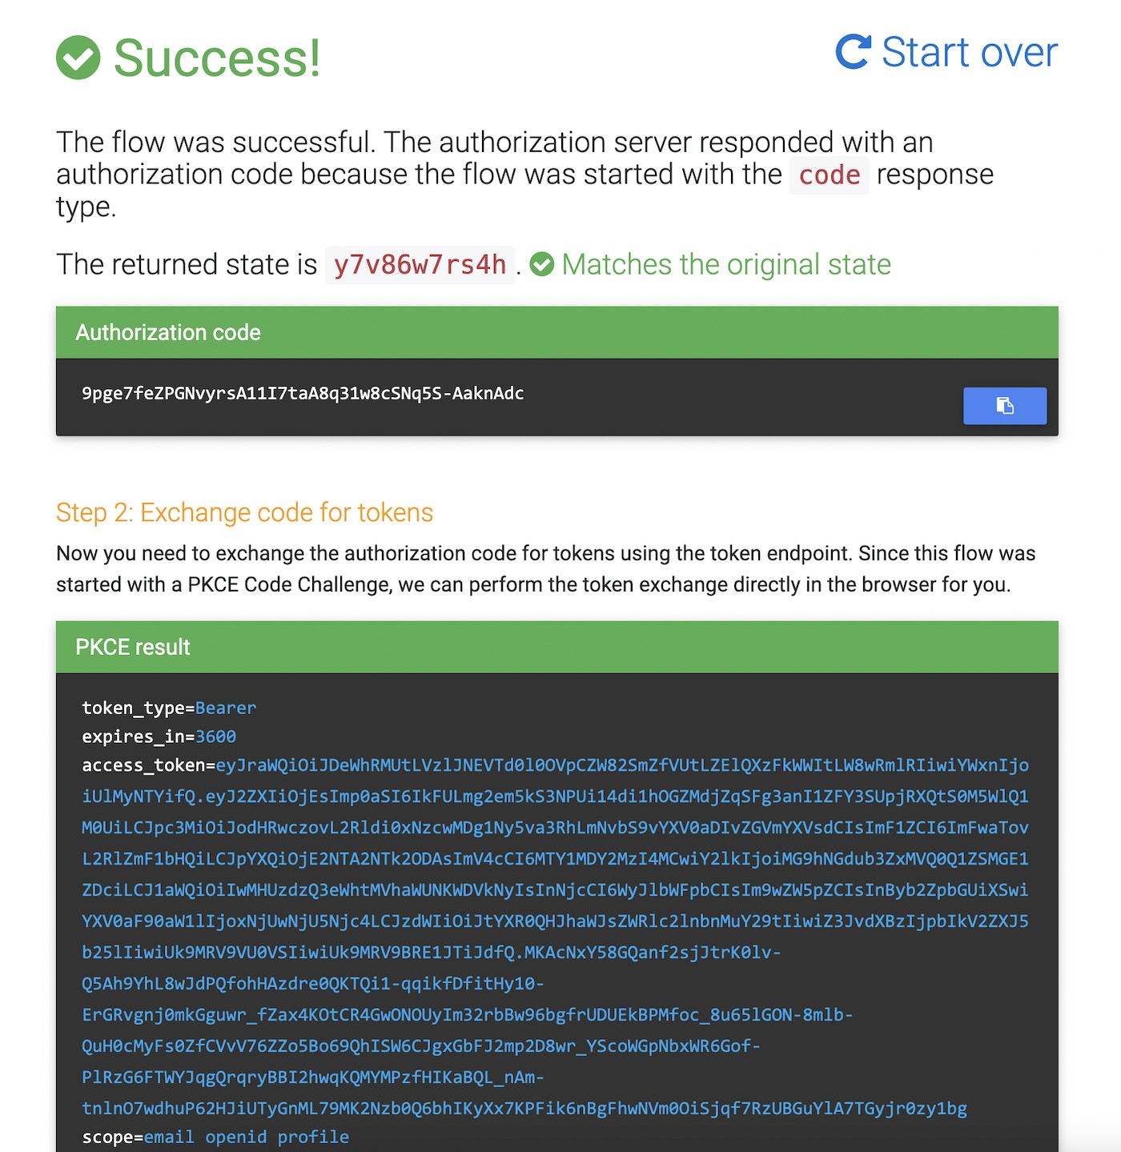Click the Matches the original state text
Viewport: 1121px width, 1152px height.
(726, 264)
